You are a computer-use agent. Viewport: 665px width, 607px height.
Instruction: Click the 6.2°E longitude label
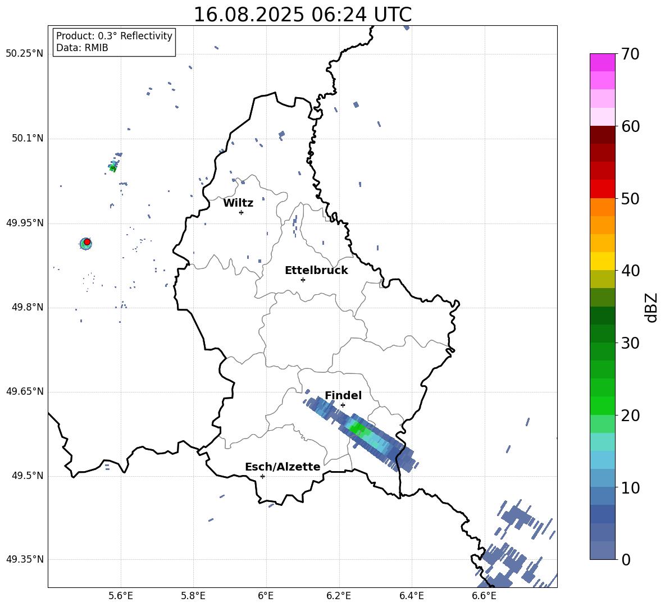pos(339,596)
